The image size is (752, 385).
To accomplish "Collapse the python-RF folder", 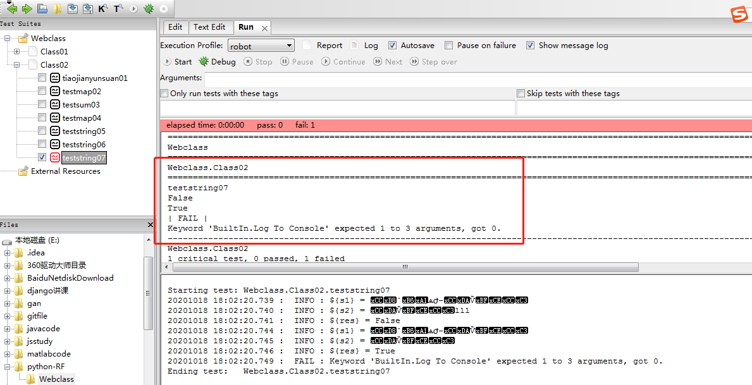I will tap(7, 367).
